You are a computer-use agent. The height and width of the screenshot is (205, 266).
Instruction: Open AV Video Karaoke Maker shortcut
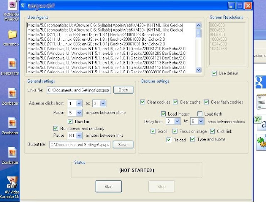coord(12,182)
